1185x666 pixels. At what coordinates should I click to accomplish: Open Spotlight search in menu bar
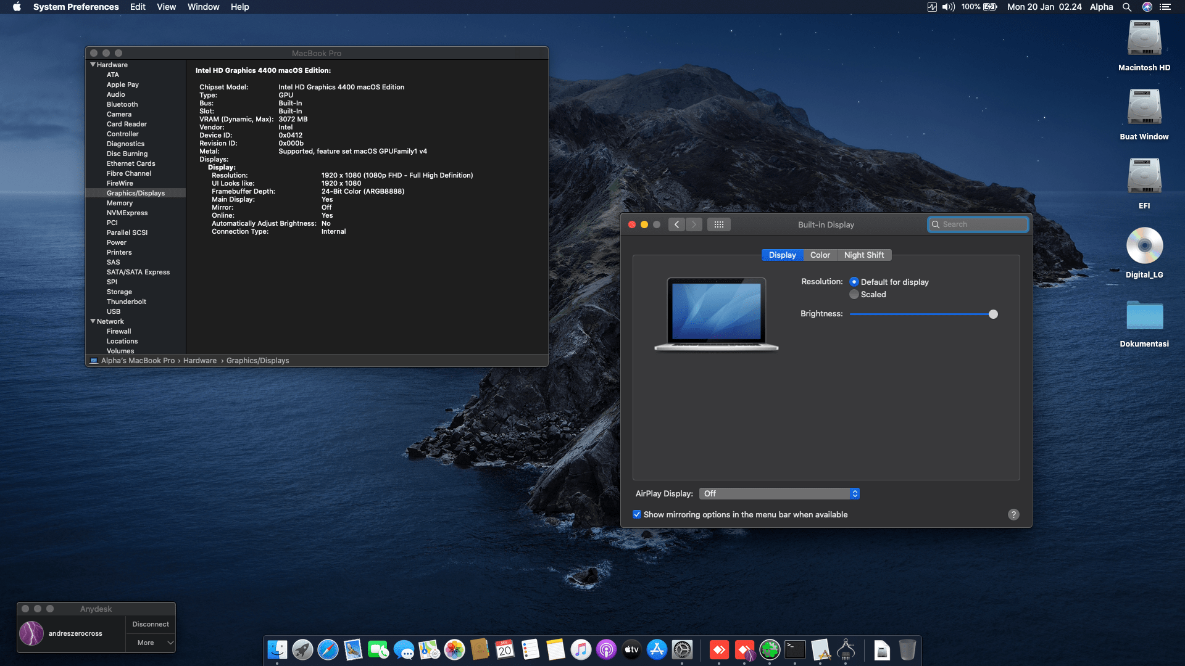coord(1127,7)
